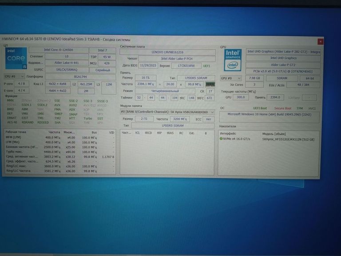This screenshot has width=341, height=256.
Task: Click the Windows 10 Home OS field
Action: coord(269,114)
